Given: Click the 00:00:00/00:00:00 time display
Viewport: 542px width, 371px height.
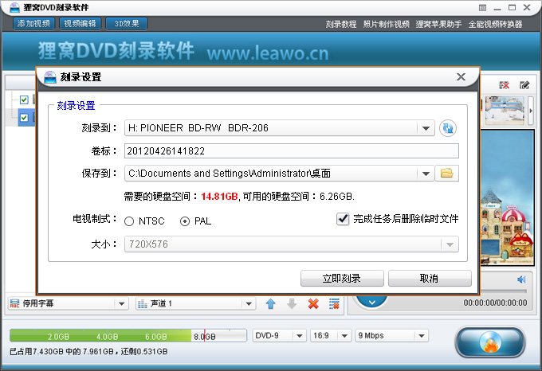Looking at the screenshot, I should (495, 303).
